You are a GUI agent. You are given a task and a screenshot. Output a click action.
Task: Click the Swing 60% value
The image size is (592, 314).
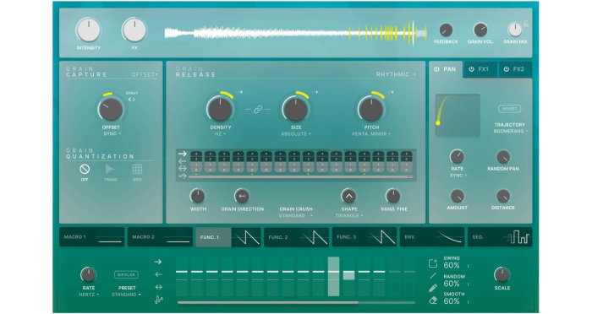pyautogui.click(x=452, y=265)
